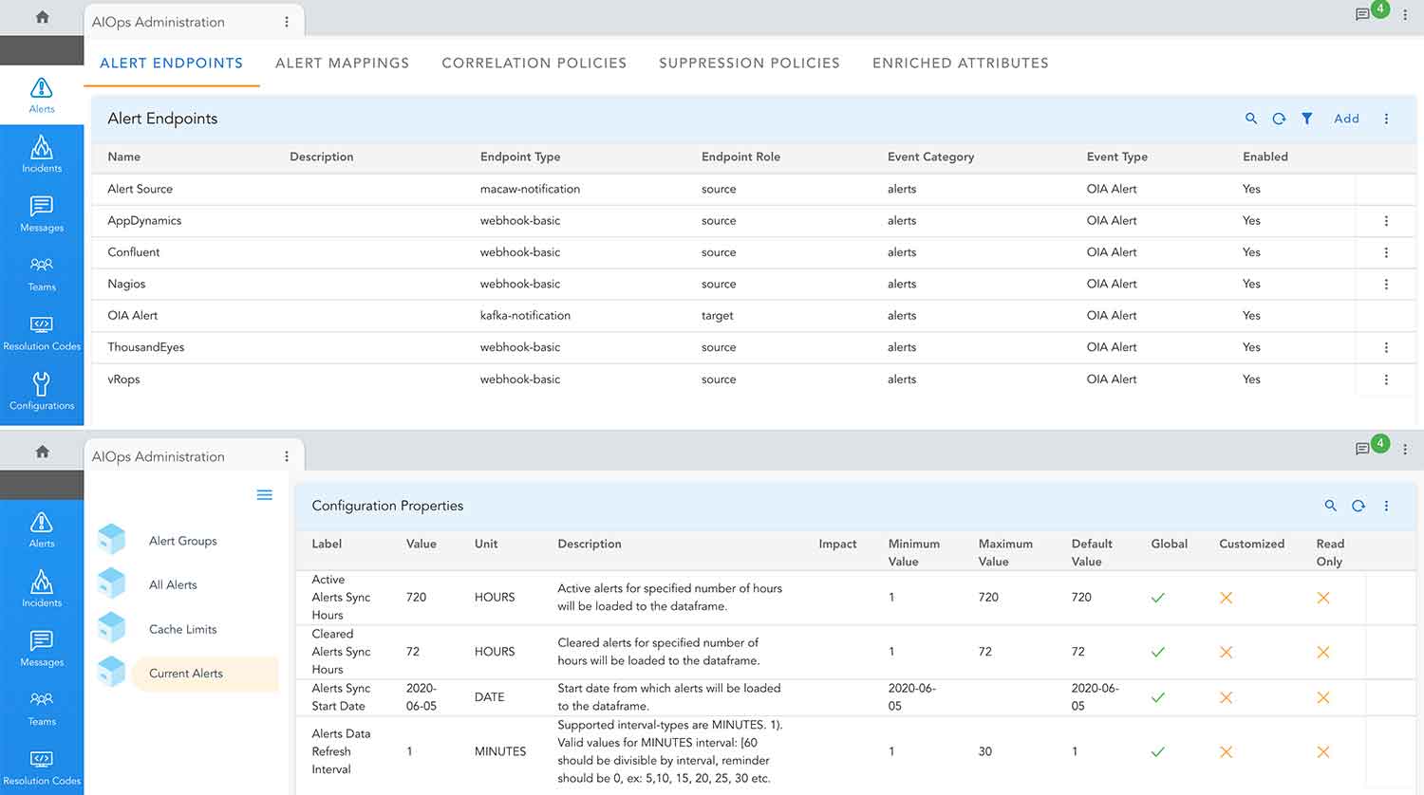This screenshot has height=795, width=1424.
Task: Toggle Customized for Alerts Sync Start Date
Action: click(x=1226, y=697)
